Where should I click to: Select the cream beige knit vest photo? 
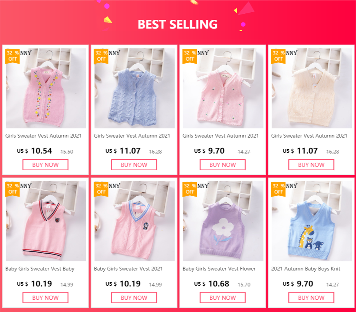pos(312,88)
